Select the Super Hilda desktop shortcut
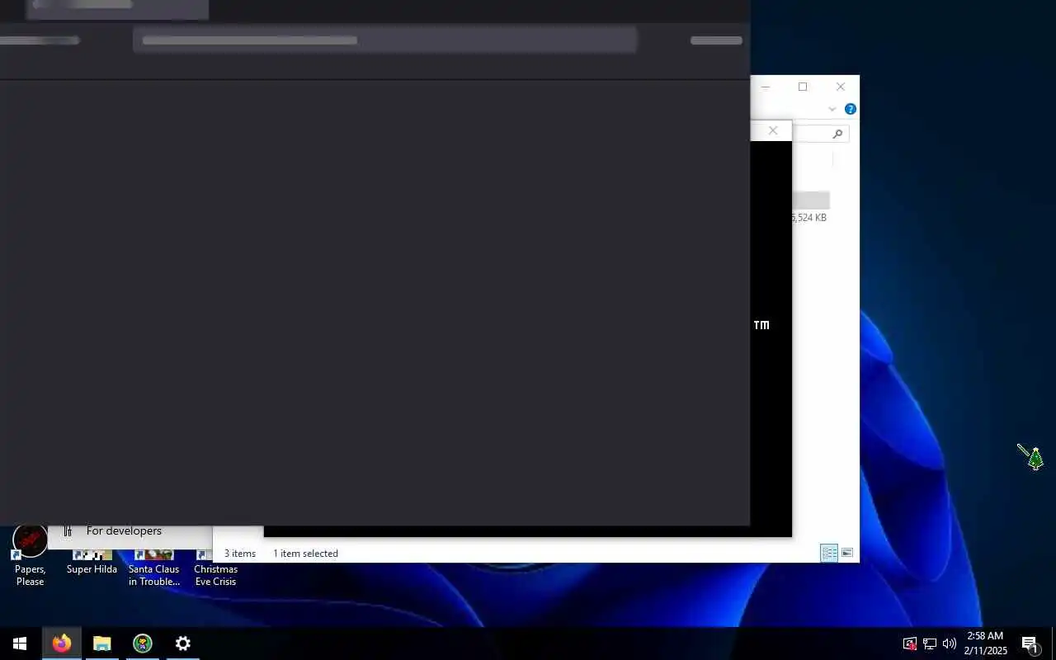The height and width of the screenshot is (660, 1056). coord(92,563)
